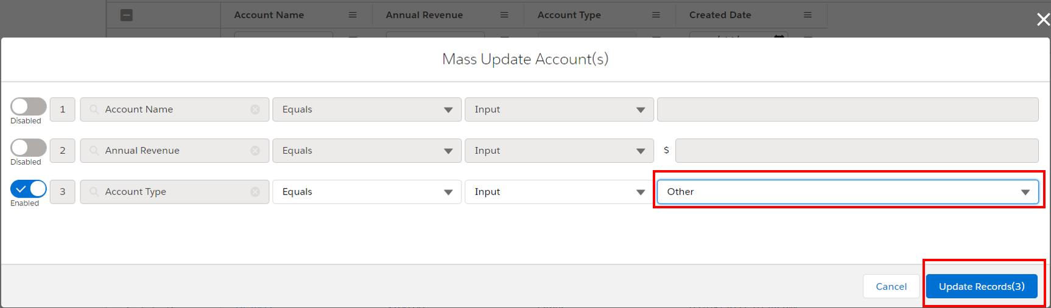Click Update Records(3) button
Viewport: 1051px width, 308px height.
[x=981, y=286]
